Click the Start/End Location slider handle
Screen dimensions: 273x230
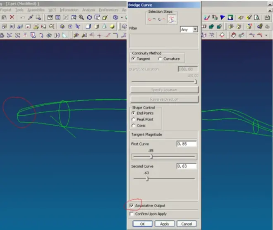click(196, 82)
